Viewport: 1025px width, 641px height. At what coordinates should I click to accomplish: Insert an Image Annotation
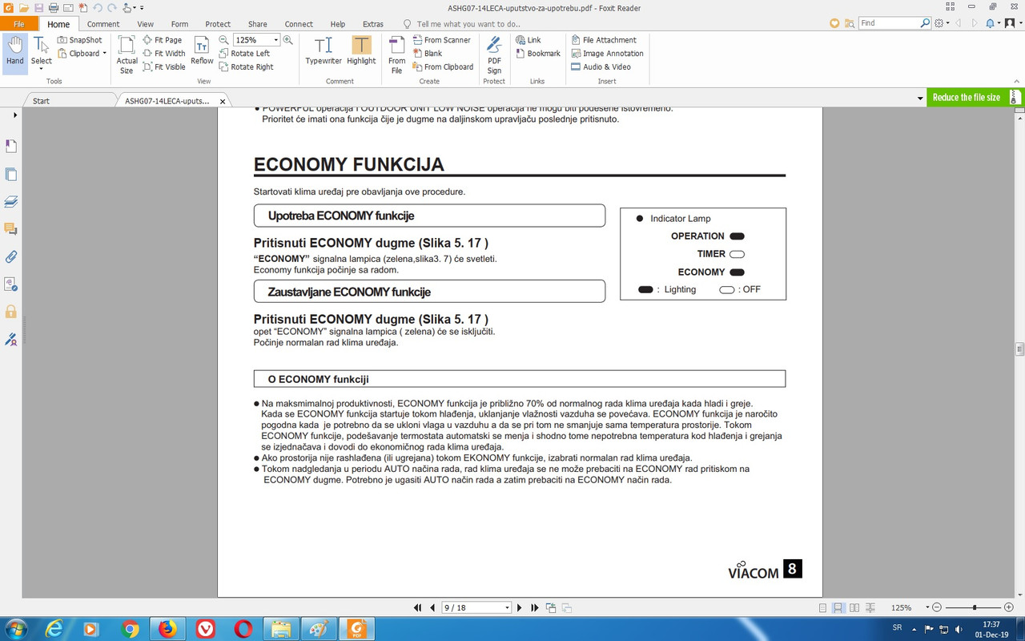[x=607, y=54]
